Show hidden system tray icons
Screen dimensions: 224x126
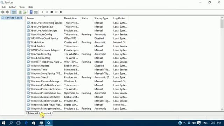(184, 123)
